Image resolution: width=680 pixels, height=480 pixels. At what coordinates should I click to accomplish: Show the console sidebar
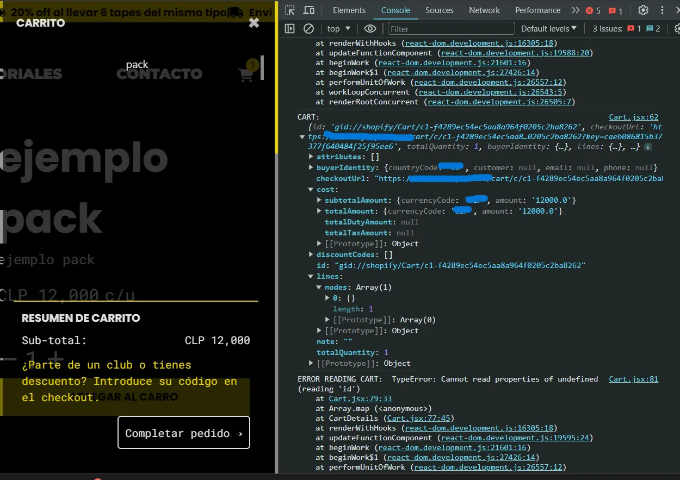click(290, 29)
